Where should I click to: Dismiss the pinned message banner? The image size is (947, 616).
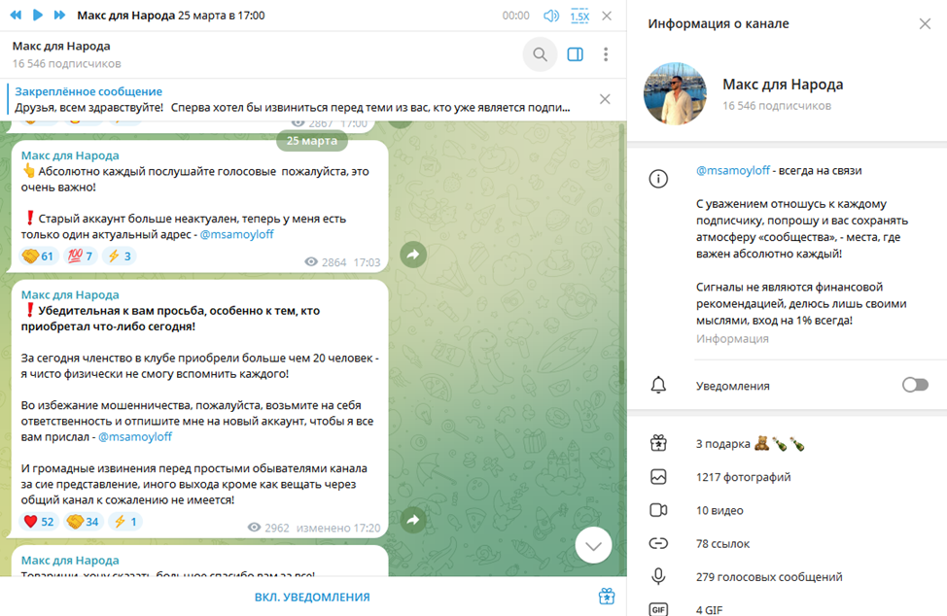click(605, 99)
